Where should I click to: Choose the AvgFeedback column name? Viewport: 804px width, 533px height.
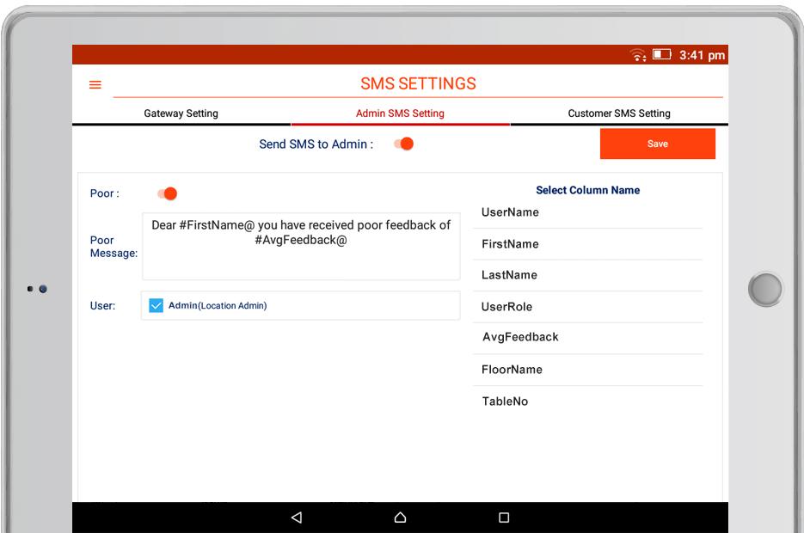(520, 337)
